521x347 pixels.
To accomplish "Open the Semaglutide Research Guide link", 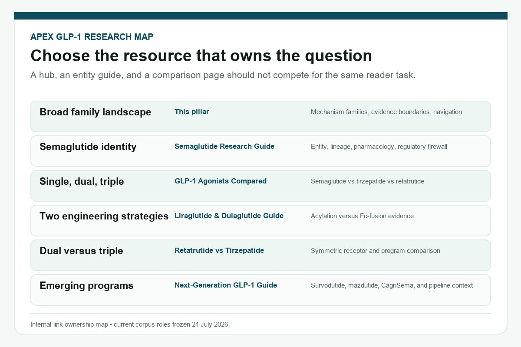I will pyautogui.click(x=224, y=147).
